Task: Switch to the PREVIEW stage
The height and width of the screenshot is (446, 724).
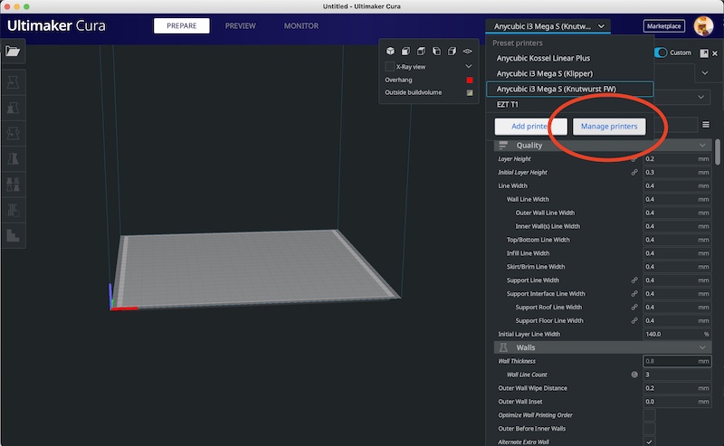Action: pyautogui.click(x=240, y=26)
